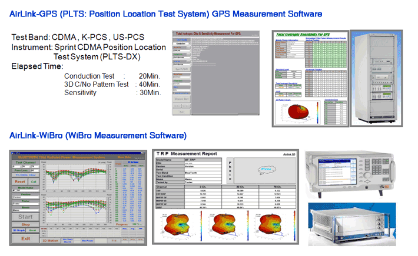Viewport: 418px width, 256px height.
Task: Click the AirLink-GPS heading text
Action: coord(165,14)
